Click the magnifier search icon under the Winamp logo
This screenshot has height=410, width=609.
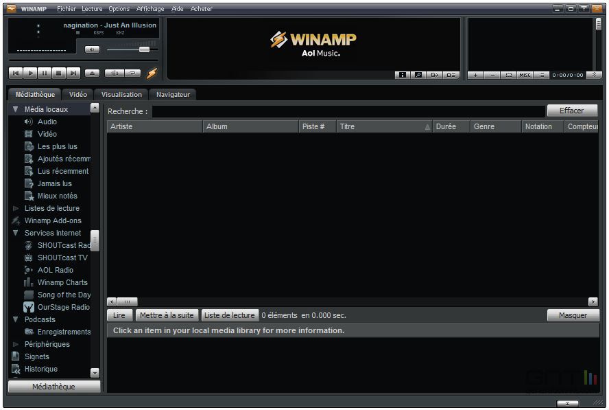[418, 75]
